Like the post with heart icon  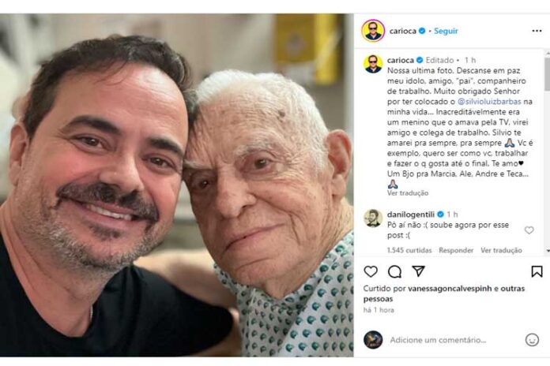371,272
